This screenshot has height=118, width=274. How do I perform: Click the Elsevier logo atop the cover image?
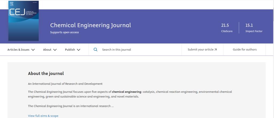pyautogui.click(x=11, y=4)
